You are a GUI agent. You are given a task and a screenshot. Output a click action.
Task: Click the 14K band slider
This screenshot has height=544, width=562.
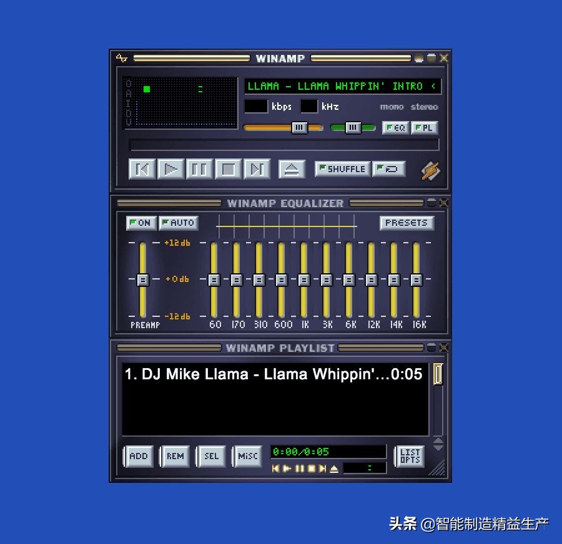point(394,279)
